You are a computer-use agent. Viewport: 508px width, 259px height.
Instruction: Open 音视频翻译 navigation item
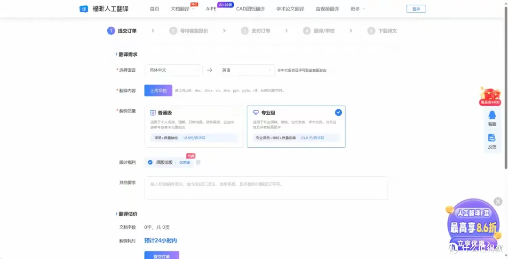pyautogui.click(x=327, y=9)
